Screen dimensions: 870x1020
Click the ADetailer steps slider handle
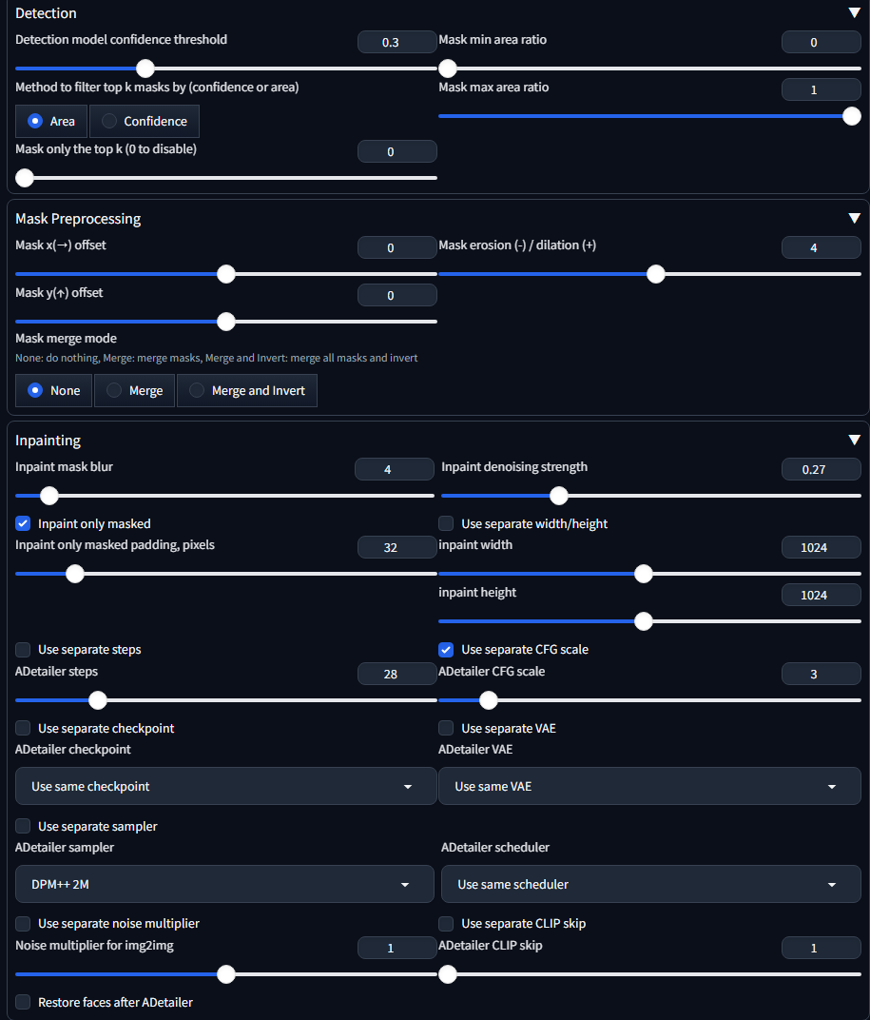[x=98, y=700]
